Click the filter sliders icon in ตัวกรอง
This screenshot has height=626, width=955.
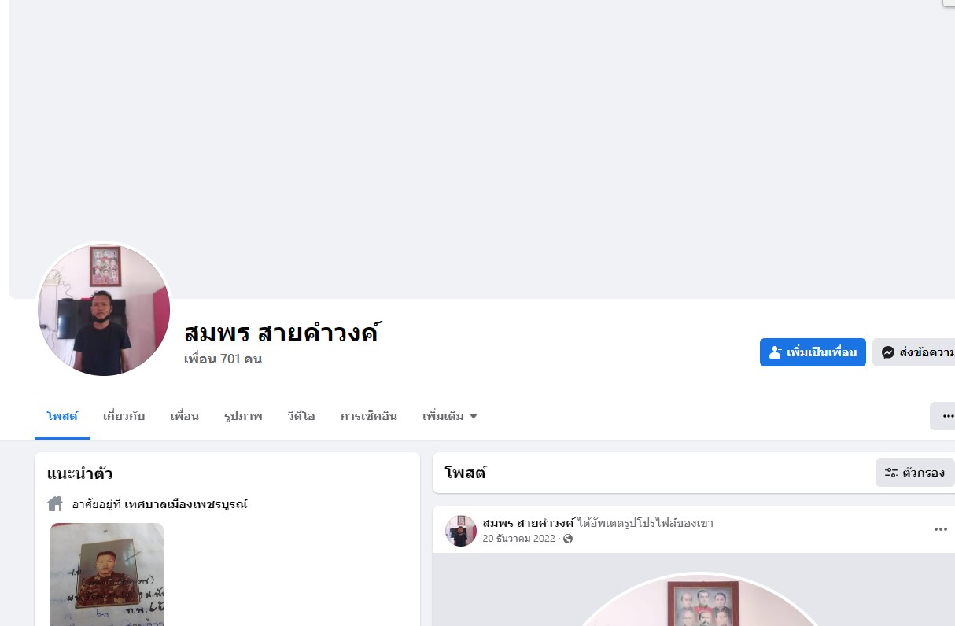click(x=891, y=473)
